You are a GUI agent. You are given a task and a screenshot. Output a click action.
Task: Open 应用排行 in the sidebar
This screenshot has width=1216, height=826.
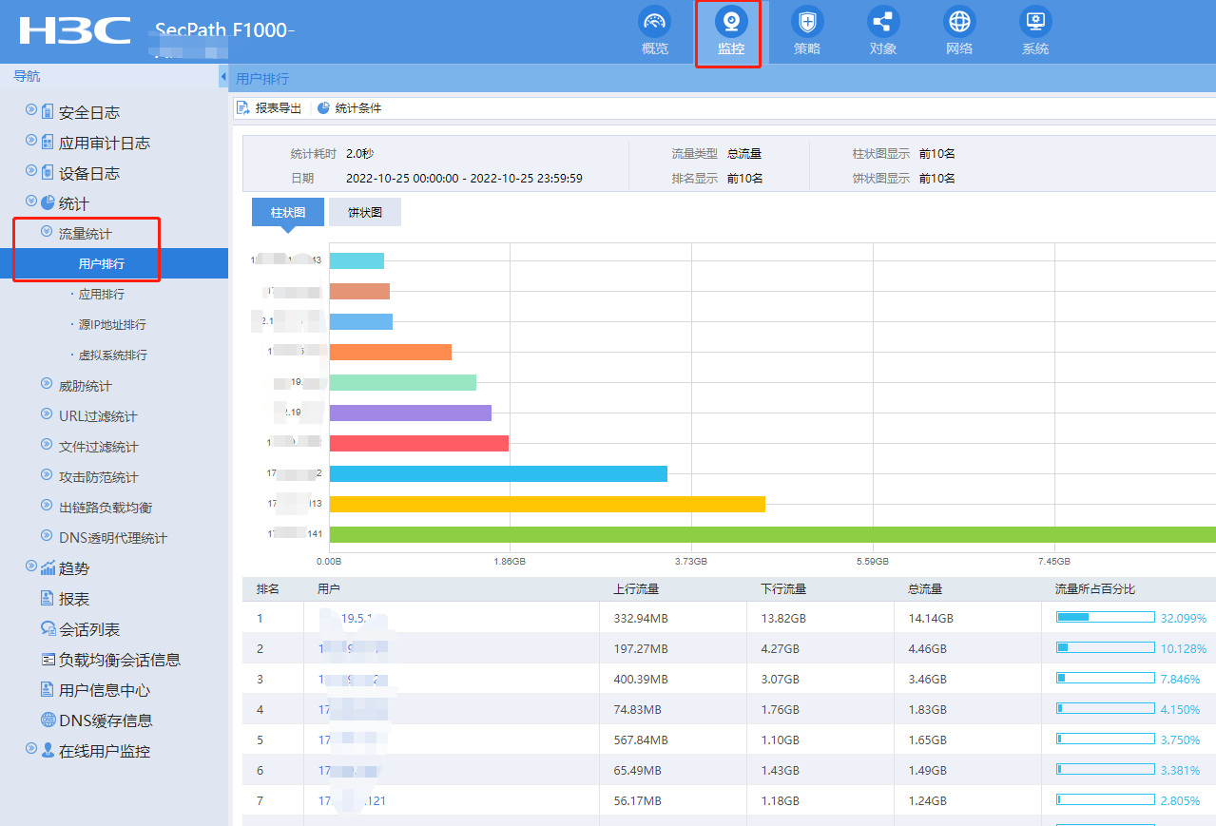click(101, 295)
